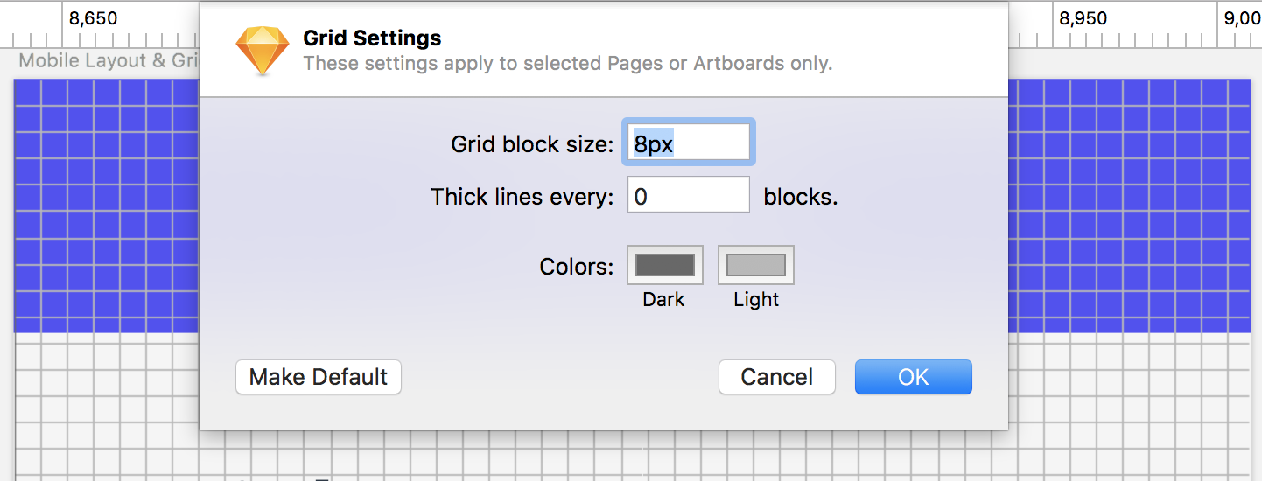Click the 8,650 ruler marker

[x=93, y=18]
